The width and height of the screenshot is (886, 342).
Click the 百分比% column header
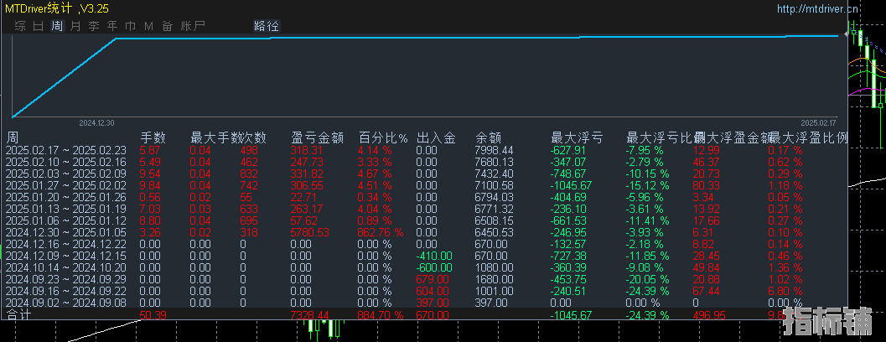click(383, 137)
